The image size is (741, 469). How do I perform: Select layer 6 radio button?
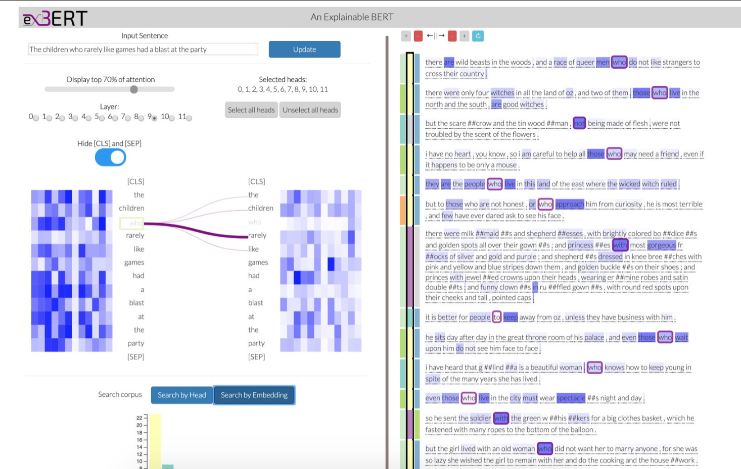(x=115, y=118)
